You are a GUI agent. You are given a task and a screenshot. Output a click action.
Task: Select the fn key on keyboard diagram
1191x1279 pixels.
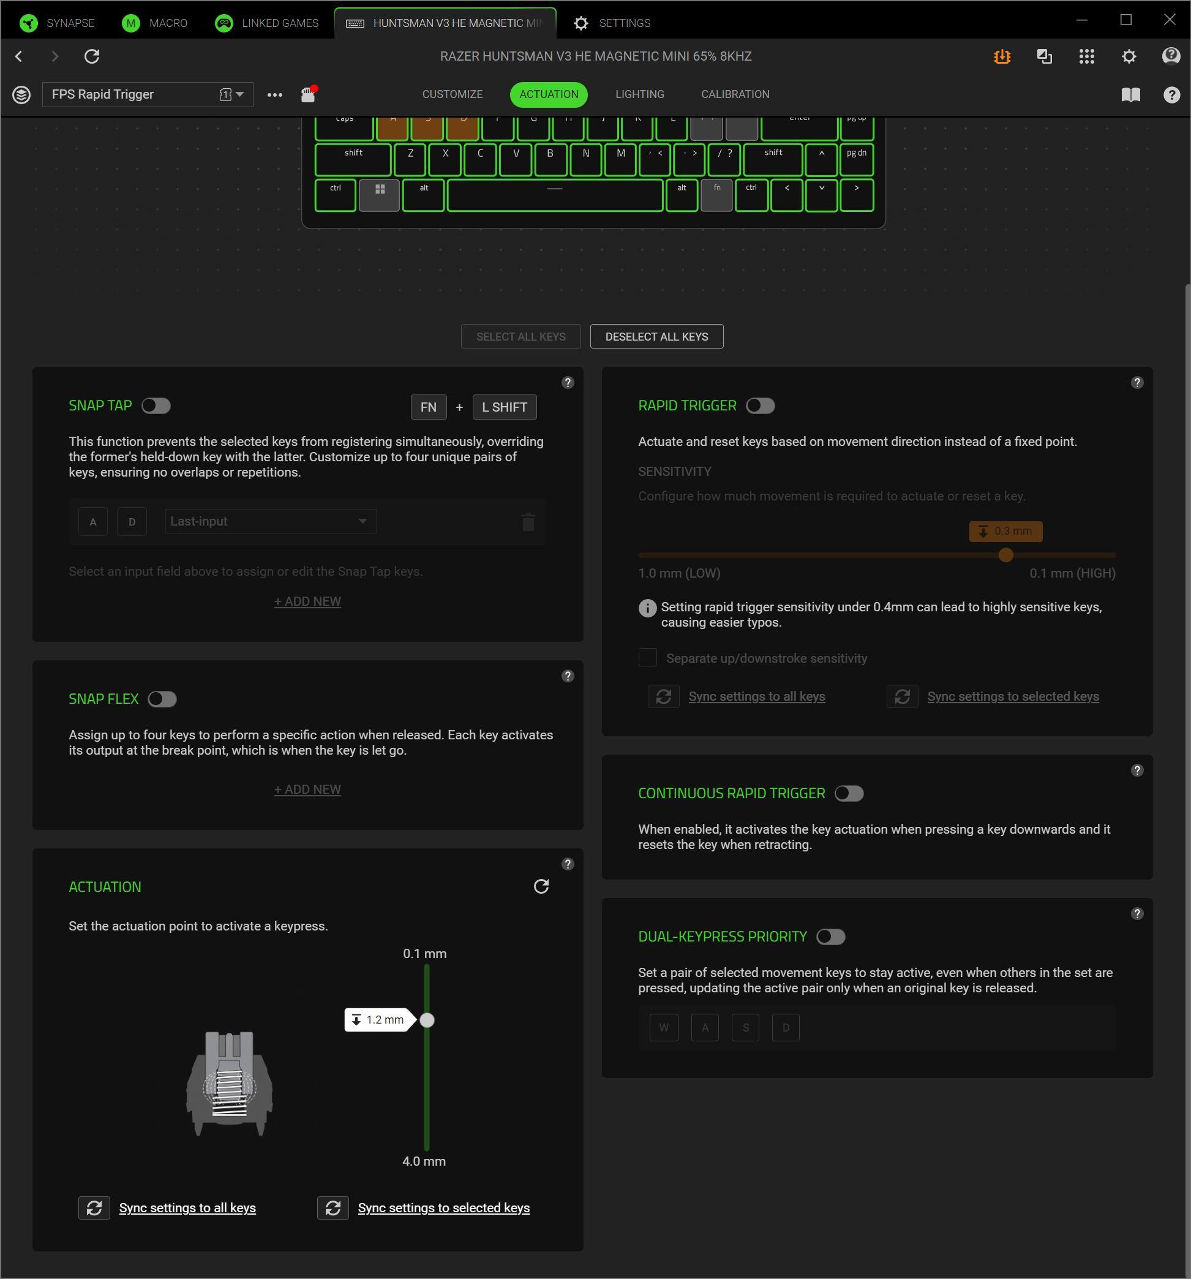pos(716,195)
